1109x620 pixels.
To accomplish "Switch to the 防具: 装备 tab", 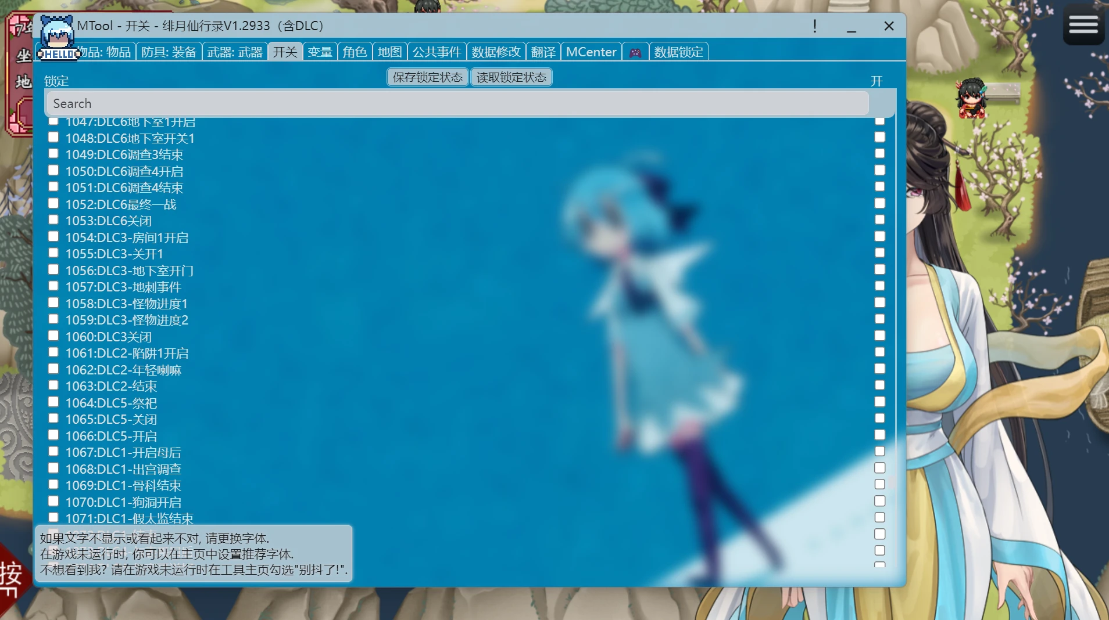I will [169, 52].
